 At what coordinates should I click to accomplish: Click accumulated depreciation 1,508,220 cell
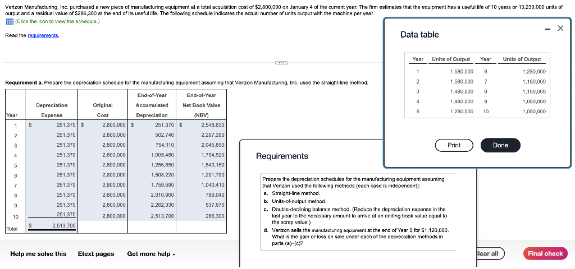(152, 175)
